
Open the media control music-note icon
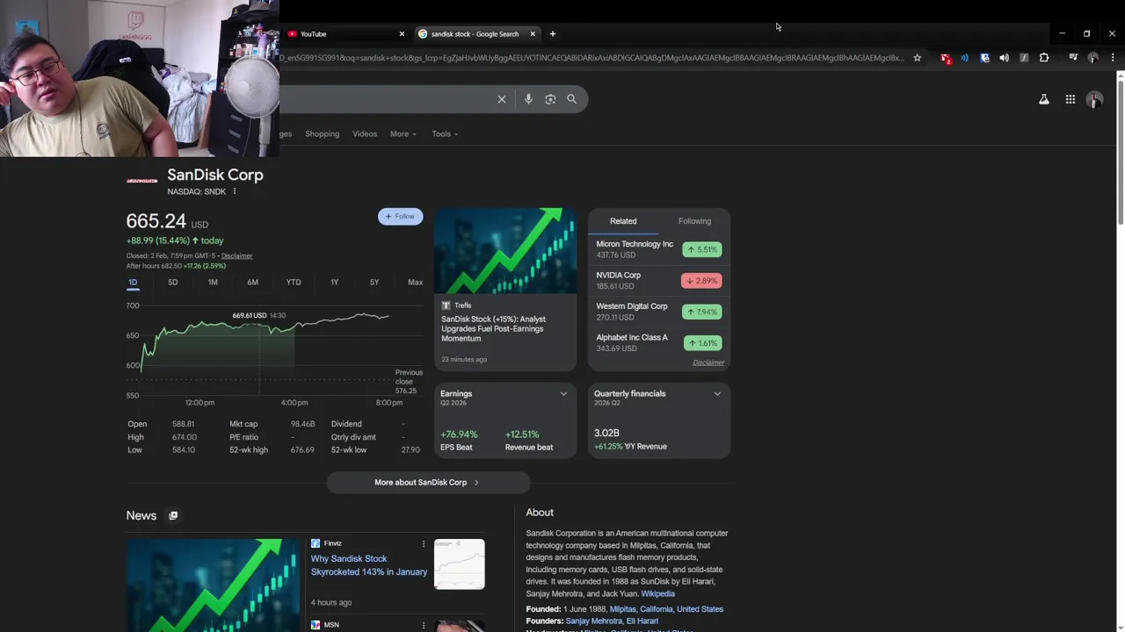tap(1073, 58)
